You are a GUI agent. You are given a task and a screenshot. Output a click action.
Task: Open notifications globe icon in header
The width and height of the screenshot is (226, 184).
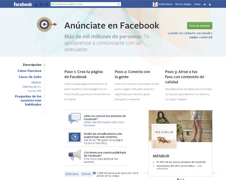click(47, 5)
